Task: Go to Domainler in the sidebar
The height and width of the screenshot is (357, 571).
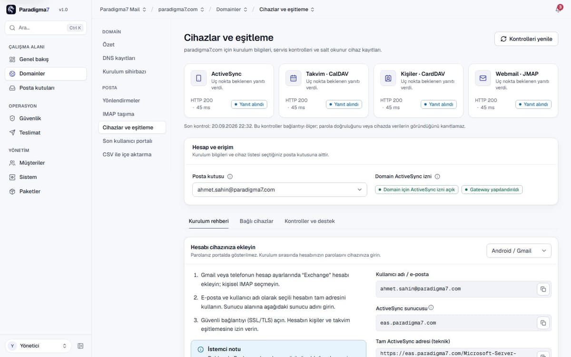Action: [x=46, y=74]
